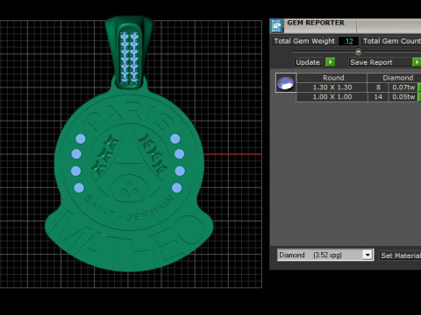The width and height of the screenshot is (421, 315).
Task: Click the green marker beside the 0.07tw row
Action: pos(420,87)
